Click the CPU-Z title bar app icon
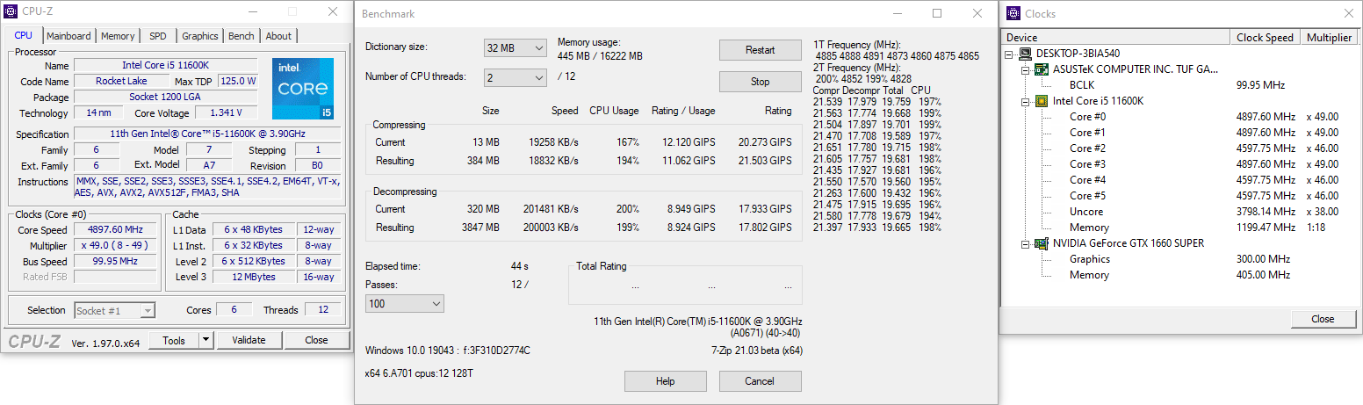Image resolution: width=1363 pixels, height=405 pixels. [10, 12]
